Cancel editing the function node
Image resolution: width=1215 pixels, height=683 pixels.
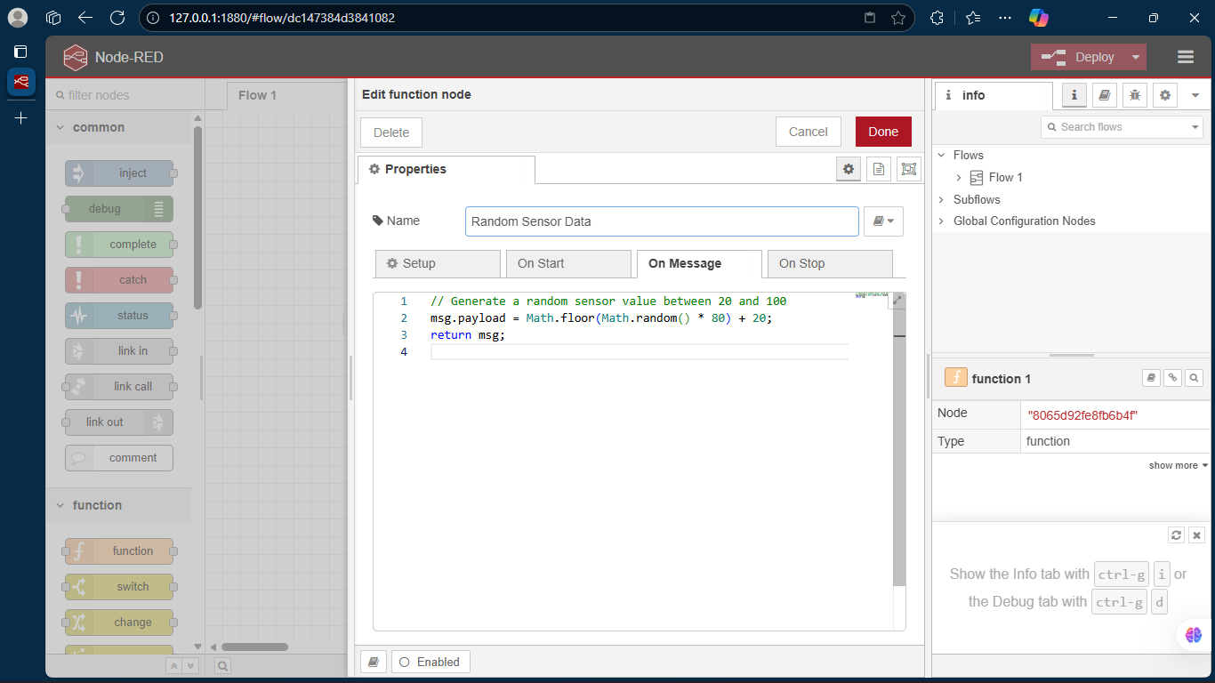(x=808, y=131)
